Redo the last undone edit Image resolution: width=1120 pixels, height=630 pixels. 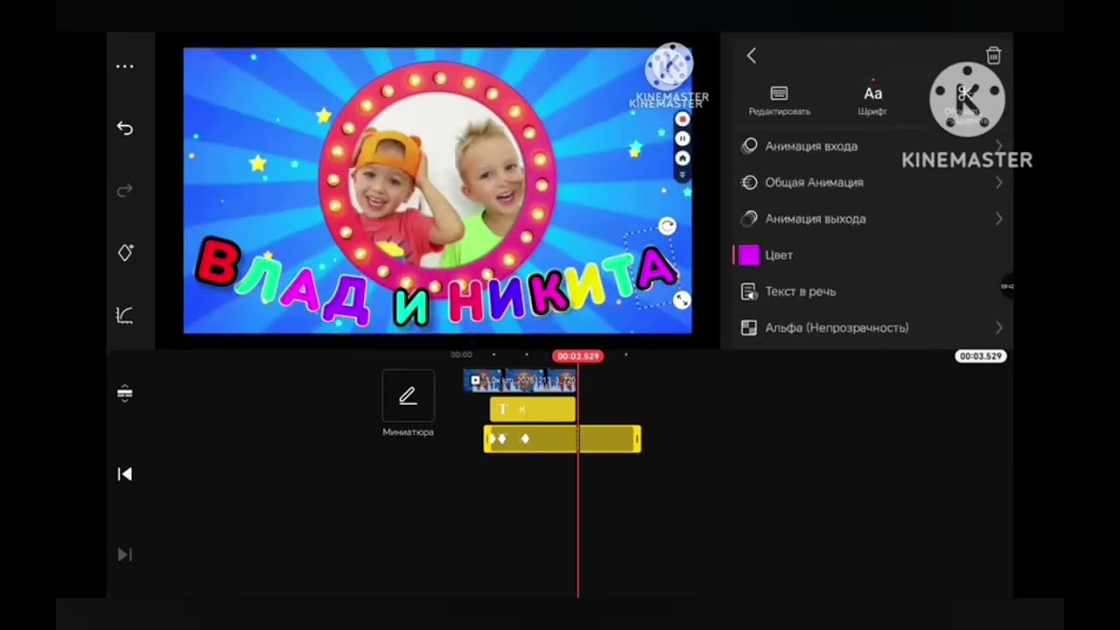click(125, 190)
